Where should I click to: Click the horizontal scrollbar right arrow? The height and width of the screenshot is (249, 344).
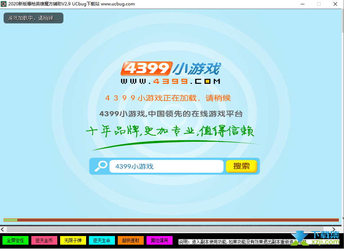[334, 229]
